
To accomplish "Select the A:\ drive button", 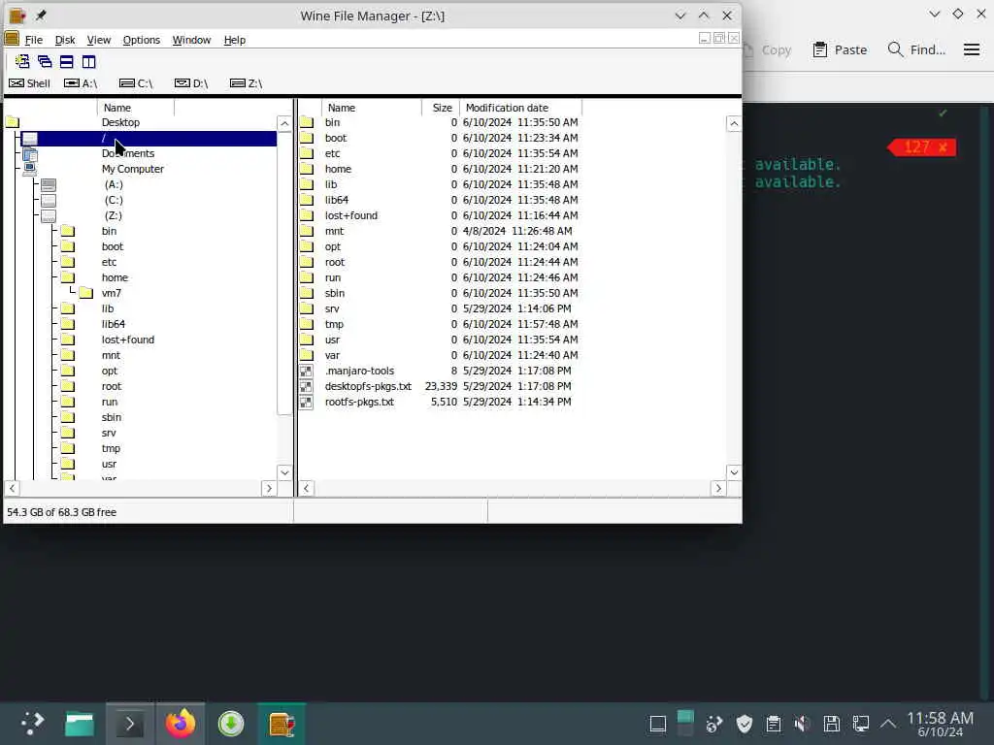I will (81, 83).
